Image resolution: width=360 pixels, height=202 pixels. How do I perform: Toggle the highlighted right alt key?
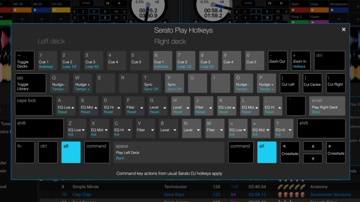tap(267, 152)
